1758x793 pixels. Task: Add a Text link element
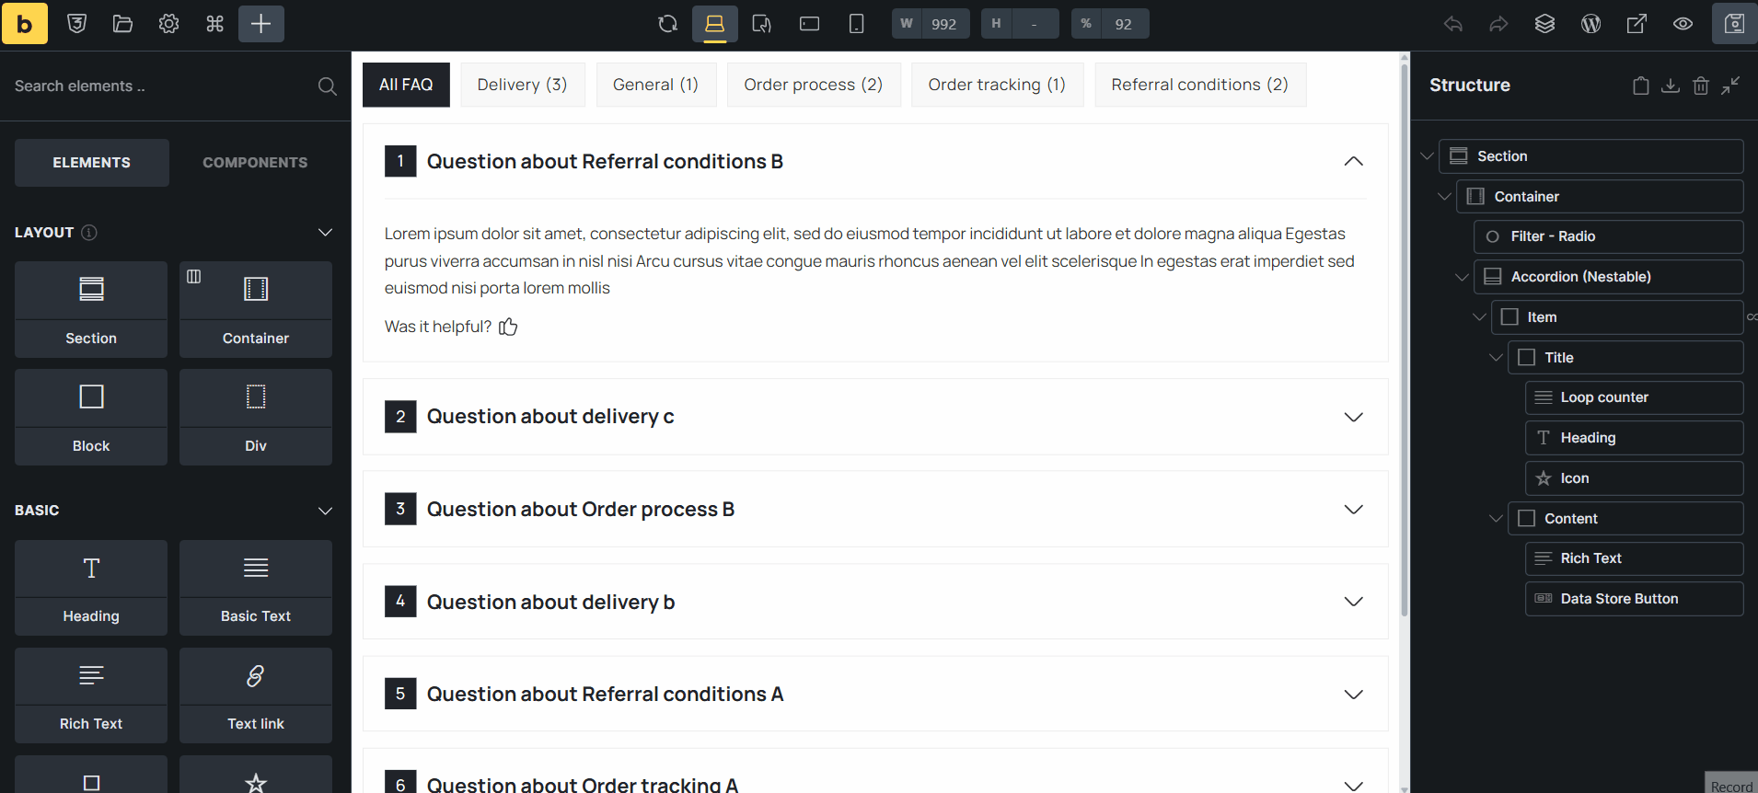256,695
